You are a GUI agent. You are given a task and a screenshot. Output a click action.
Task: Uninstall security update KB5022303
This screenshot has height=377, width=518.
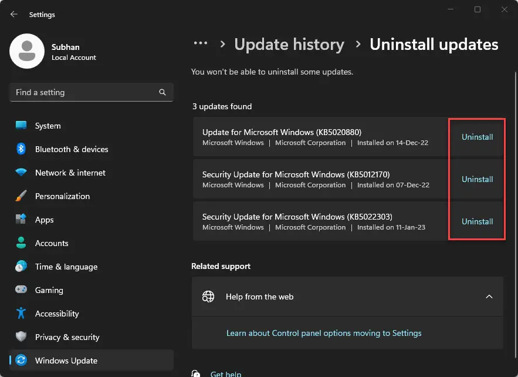click(477, 221)
